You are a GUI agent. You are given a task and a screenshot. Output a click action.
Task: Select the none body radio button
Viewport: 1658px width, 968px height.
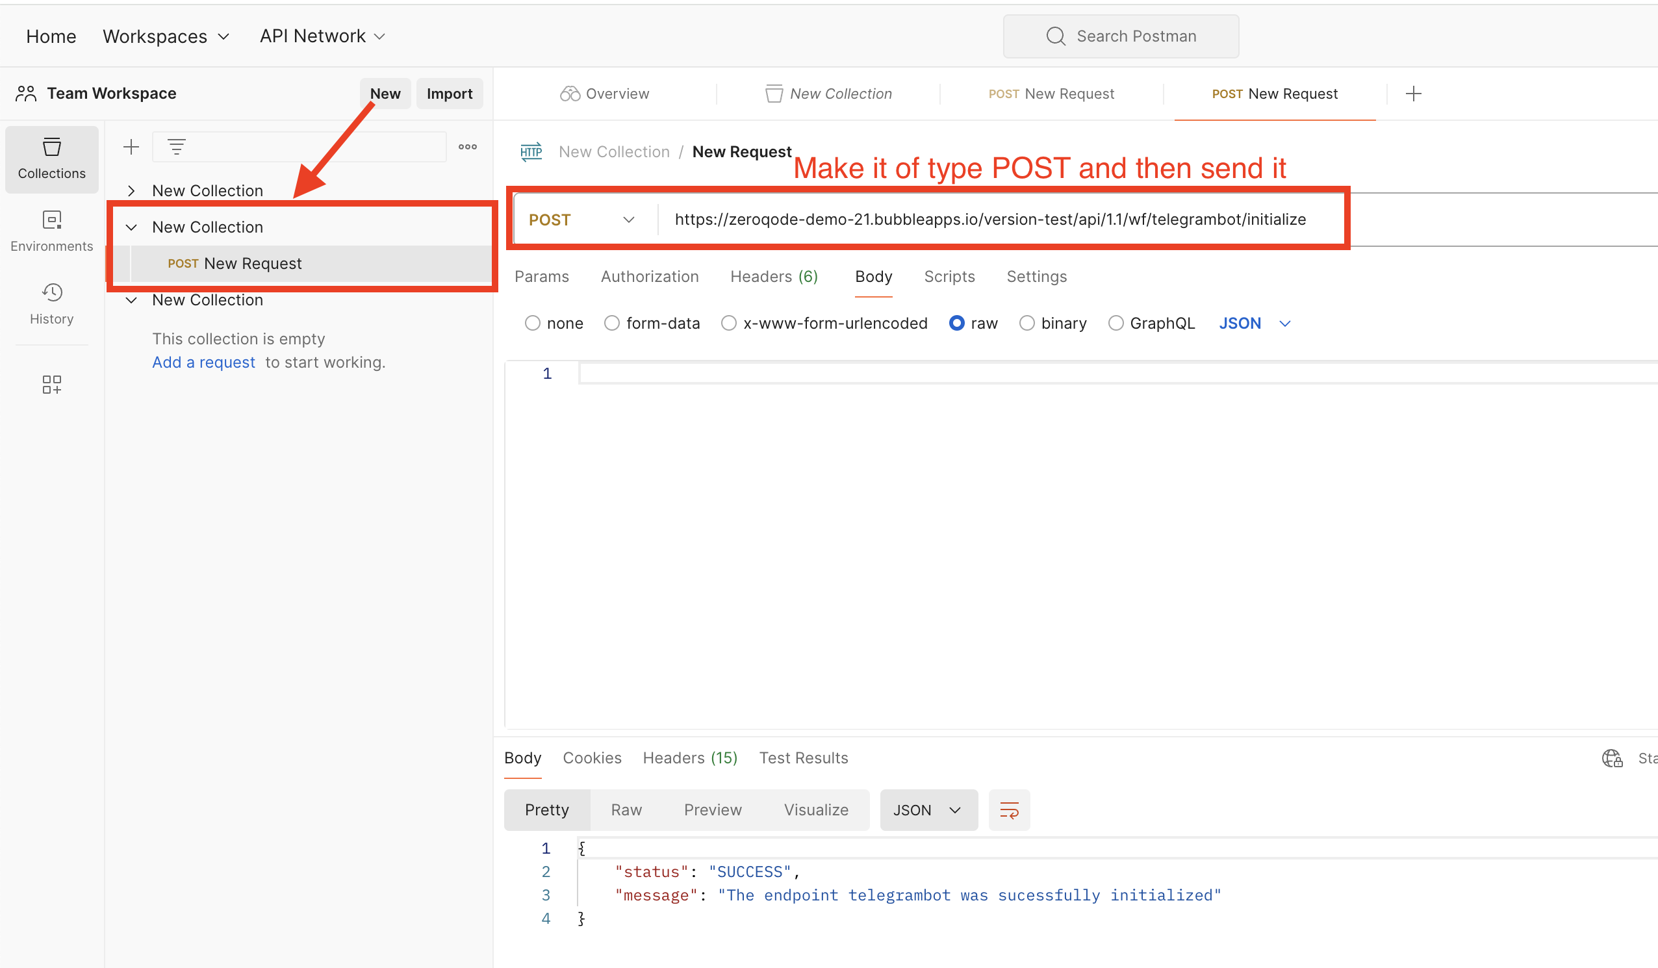tap(531, 323)
